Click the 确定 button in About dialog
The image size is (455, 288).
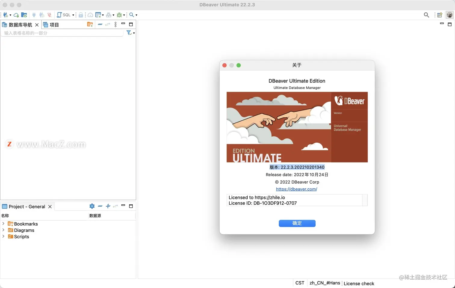pos(297,223)
